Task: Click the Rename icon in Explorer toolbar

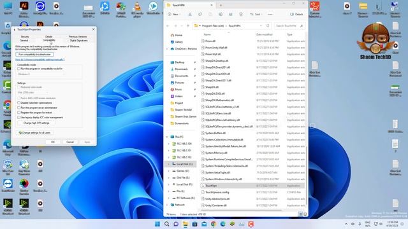Action: [221, 14]
